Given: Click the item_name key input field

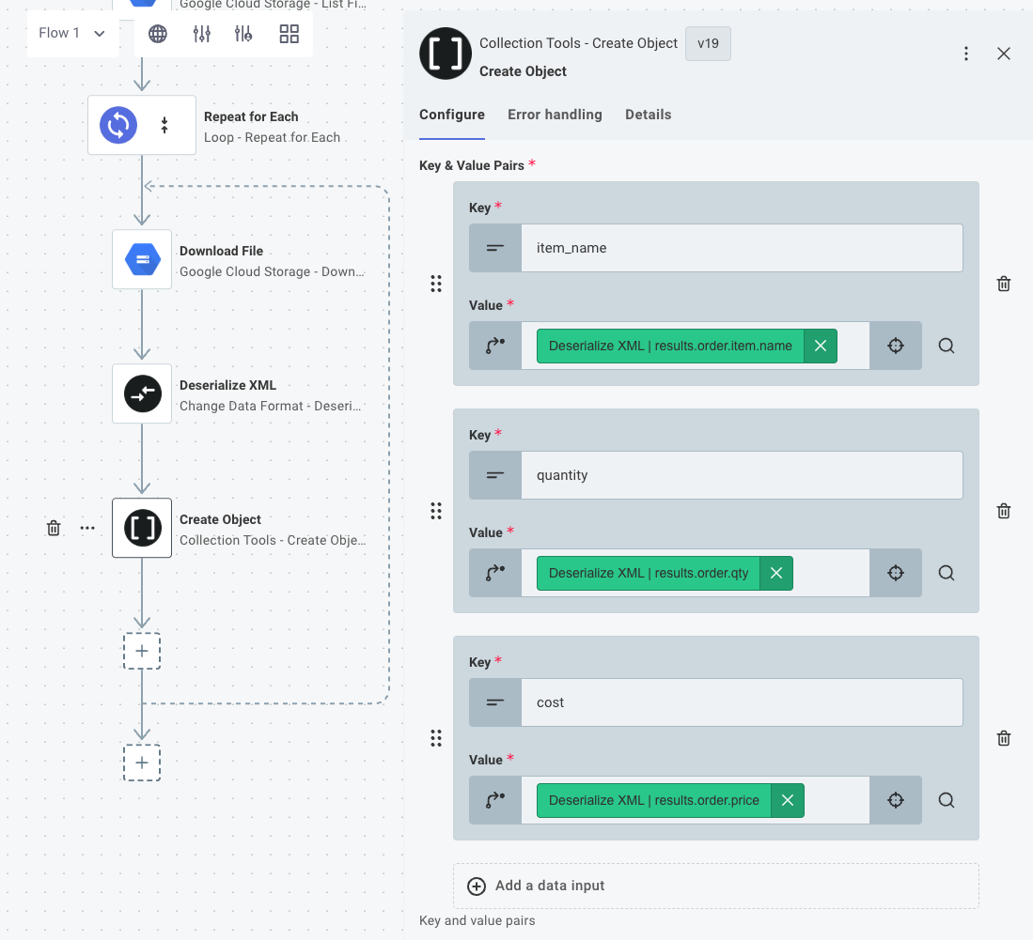Looking at the screenshot, I should [741, 248].
